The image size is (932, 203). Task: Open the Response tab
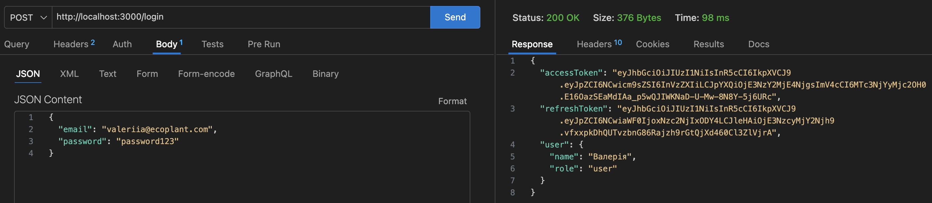click(532, 44)
